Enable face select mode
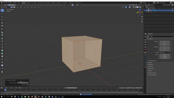 (14, 7)
